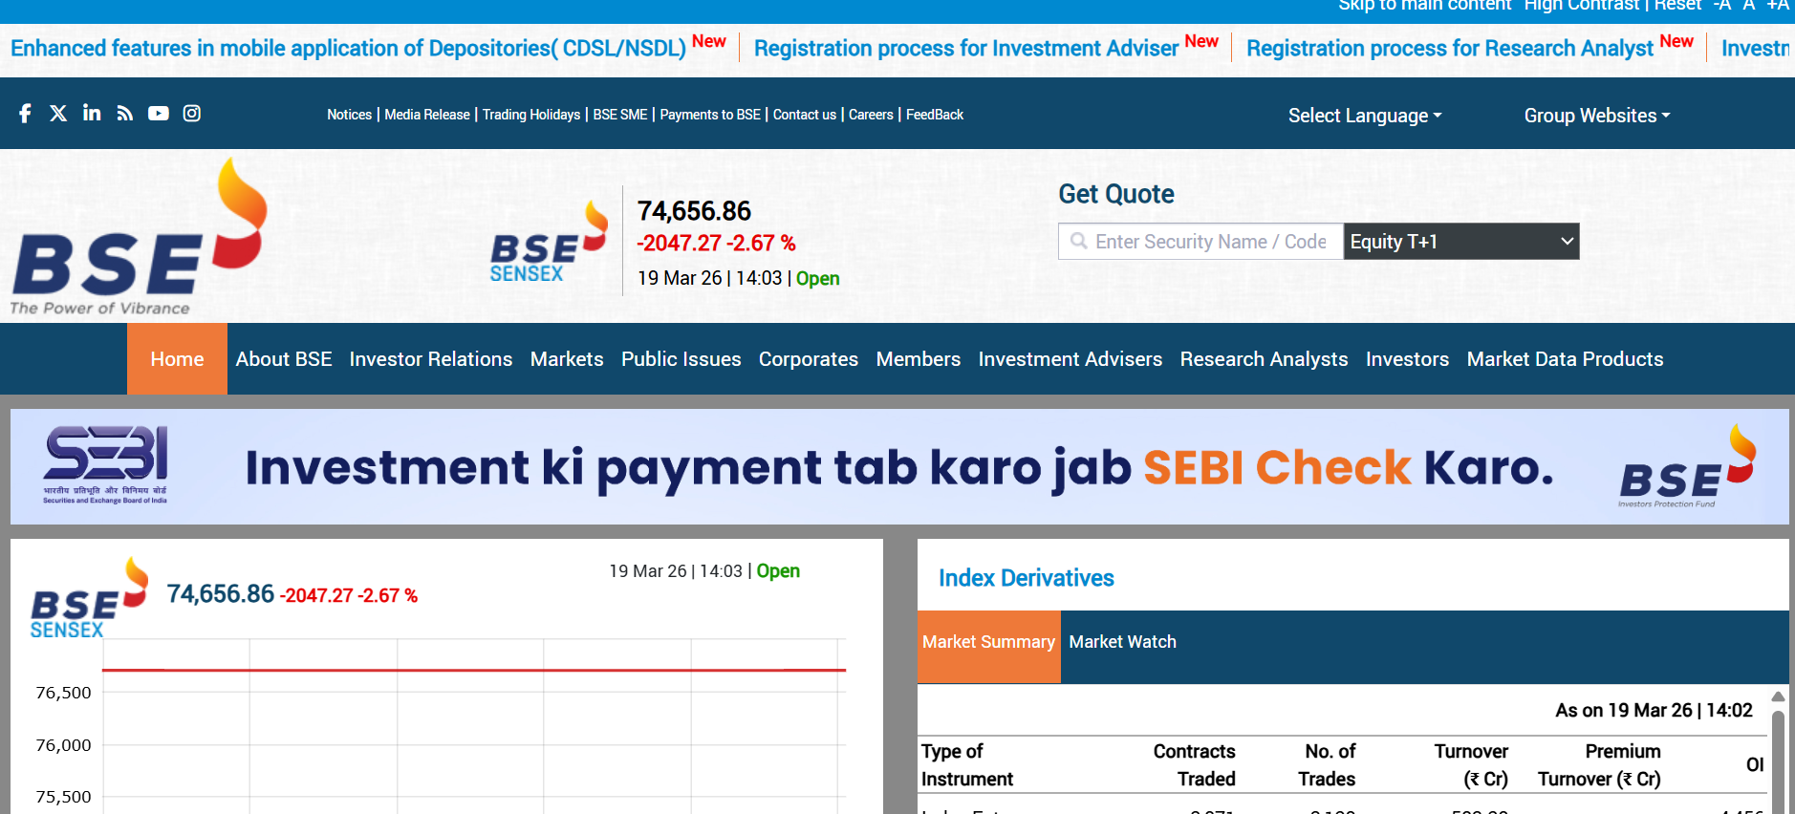Select the Market Summary tab
This screenshot has width=1795, height=814.
[989, 647]
